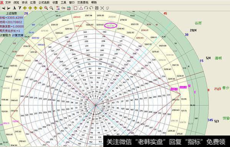The height and width of the screenshot is (147, 230).
Task: Select the square drawing tool
Action: pos(76,8)
